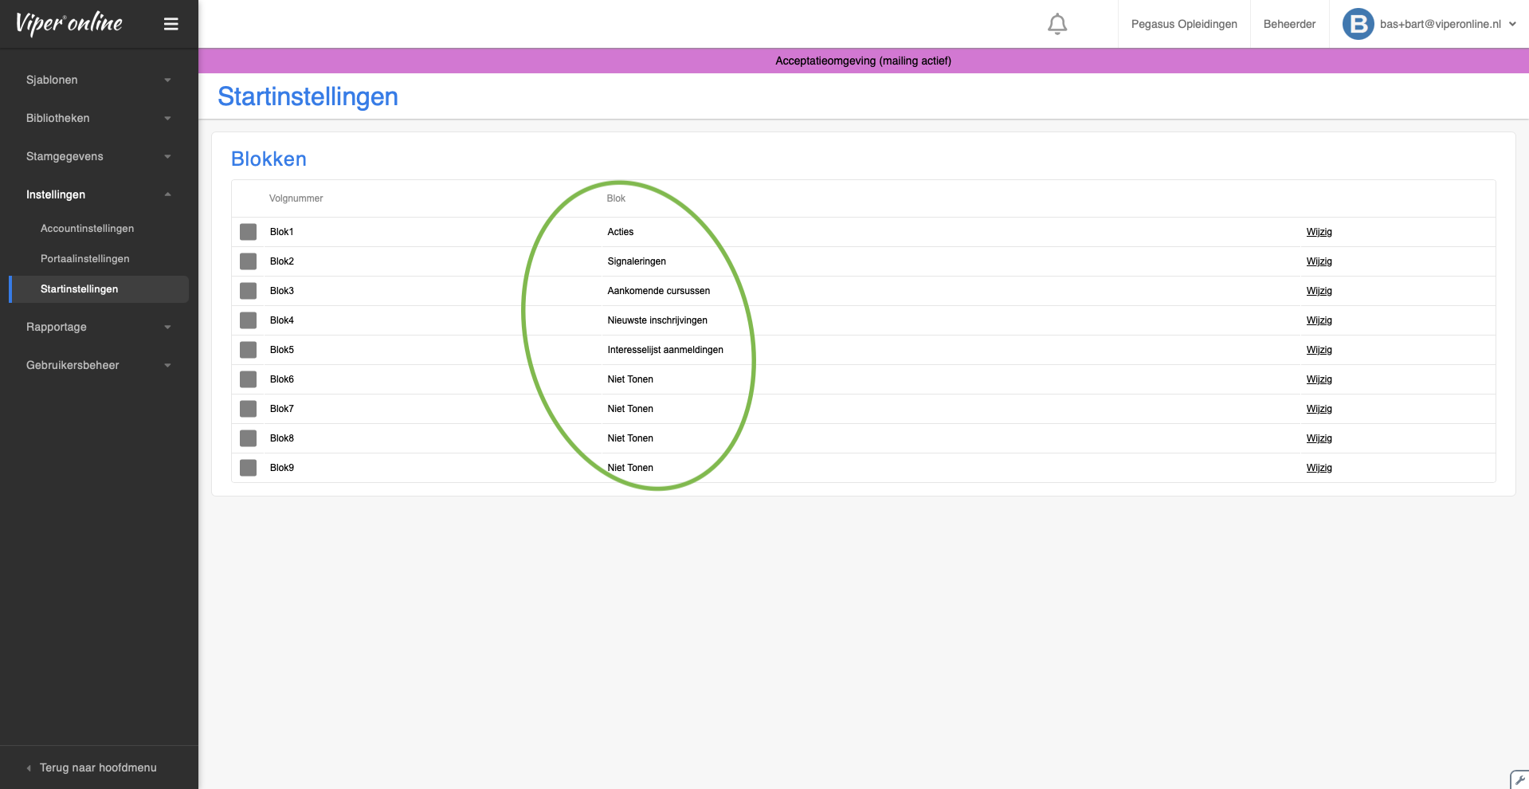
Task: Select Pegasus Opleidingen in the top bar
Action: [1184, 24]
